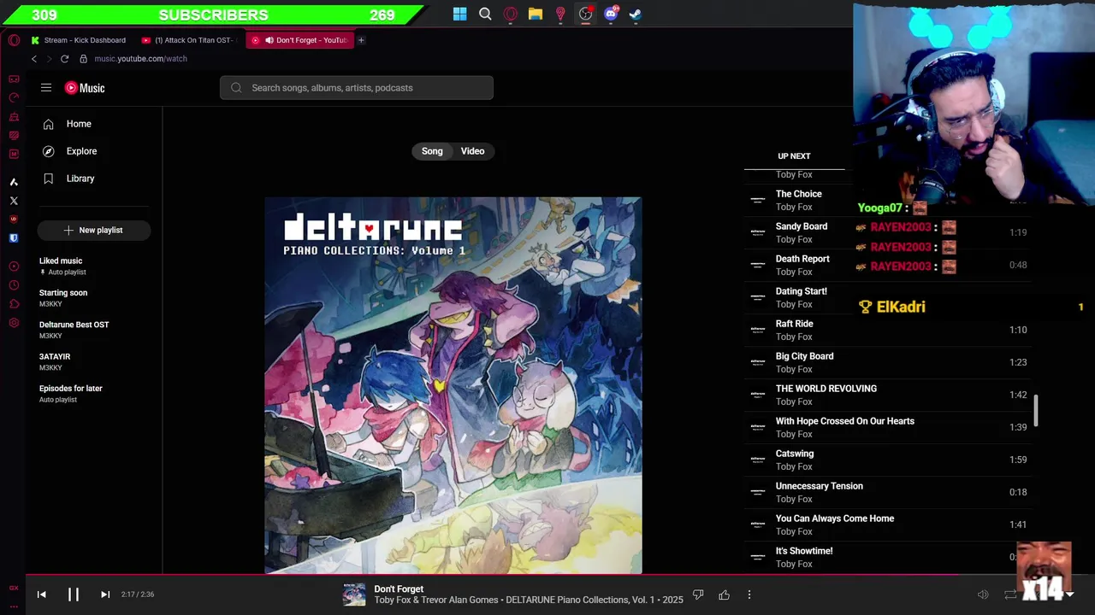The height and width of the screenshot is (615, 1095).
Task: Open the hamburger guide menu
Action: (x=46, y=88)
